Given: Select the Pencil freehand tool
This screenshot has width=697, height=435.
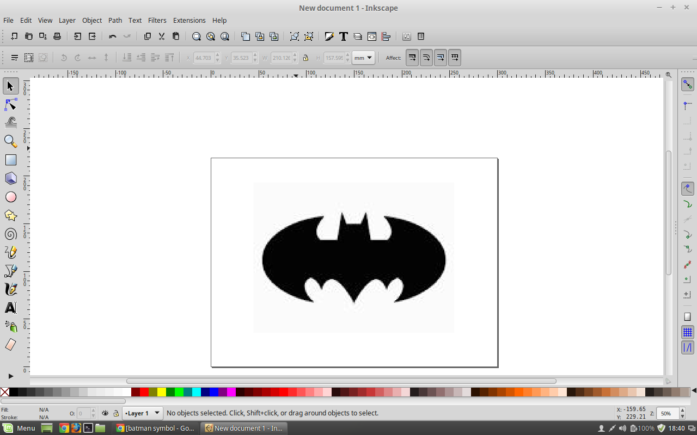Looking at the screenshot, I should (x=10, y=252).
